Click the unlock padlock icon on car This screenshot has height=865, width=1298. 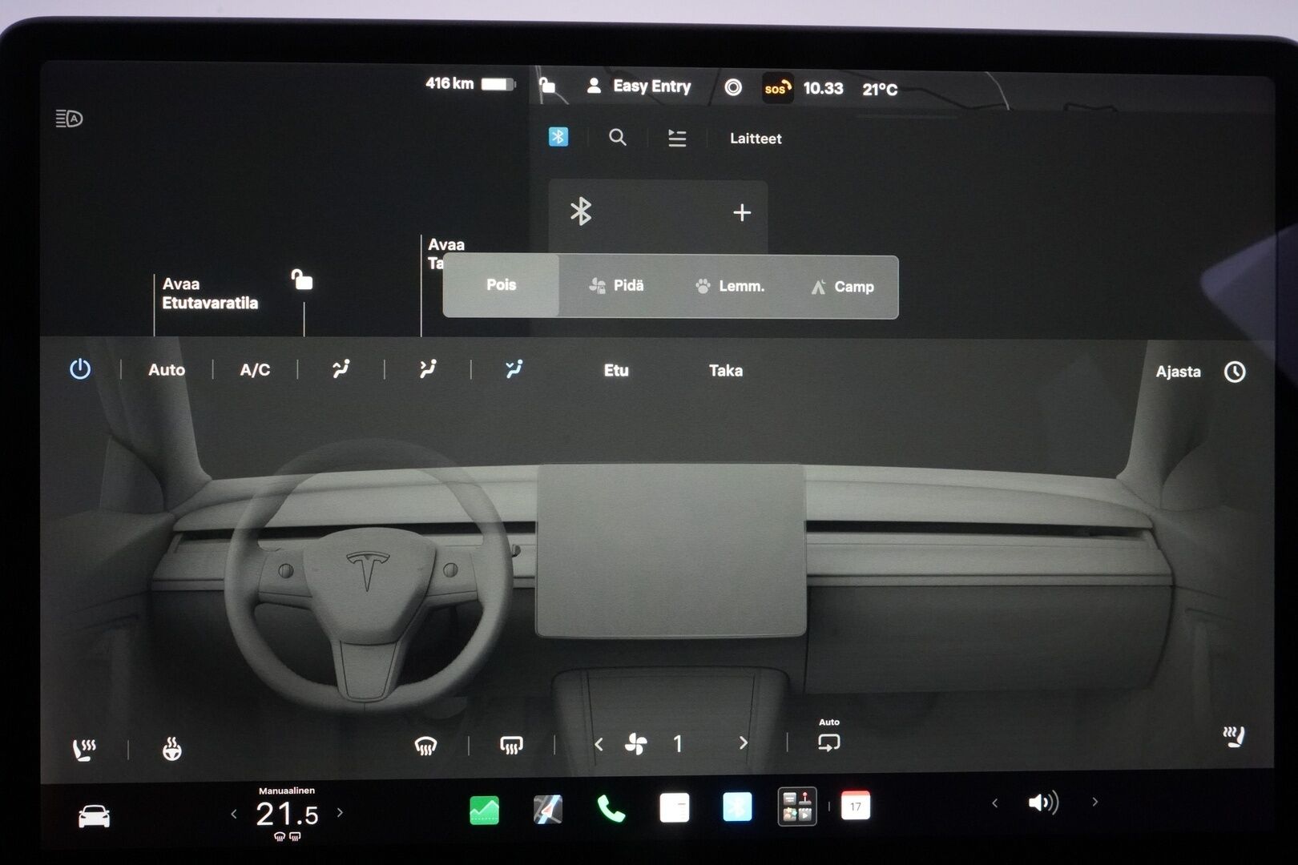[x=302, y=280]
